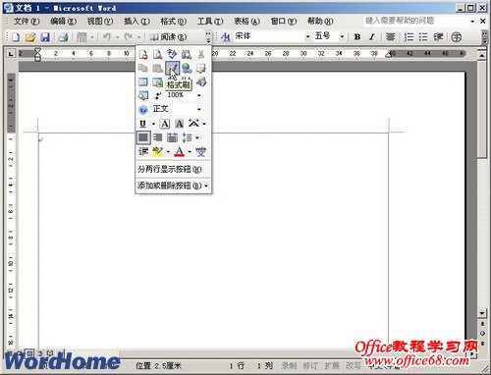Click the Open folder icon
This screenshot has height=375, width=491.
pyautogui.click(x=30, y=37)
